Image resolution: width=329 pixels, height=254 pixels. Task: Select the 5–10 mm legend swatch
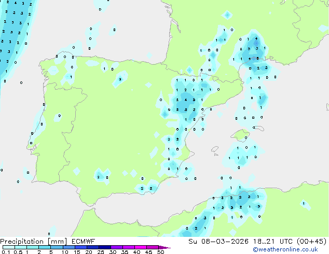tap(57, 247)
